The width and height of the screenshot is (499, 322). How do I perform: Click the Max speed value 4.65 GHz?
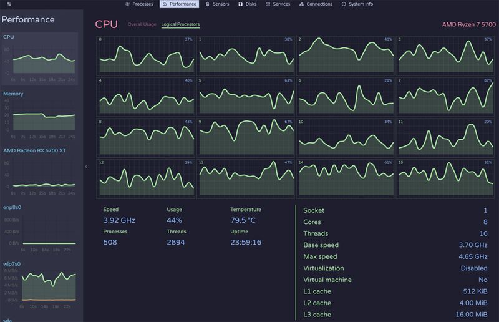click(x=473, y=256)
